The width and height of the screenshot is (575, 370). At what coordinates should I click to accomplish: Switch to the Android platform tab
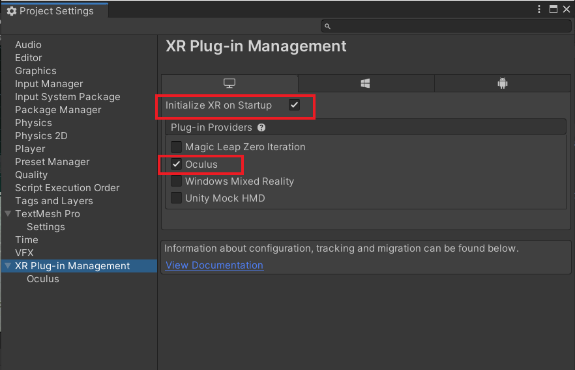click(x=503, y=83)
